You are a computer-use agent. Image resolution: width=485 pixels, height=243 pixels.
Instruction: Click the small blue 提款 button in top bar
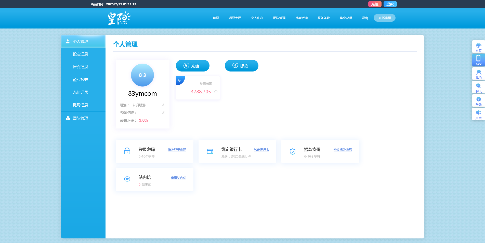(390, 4)
